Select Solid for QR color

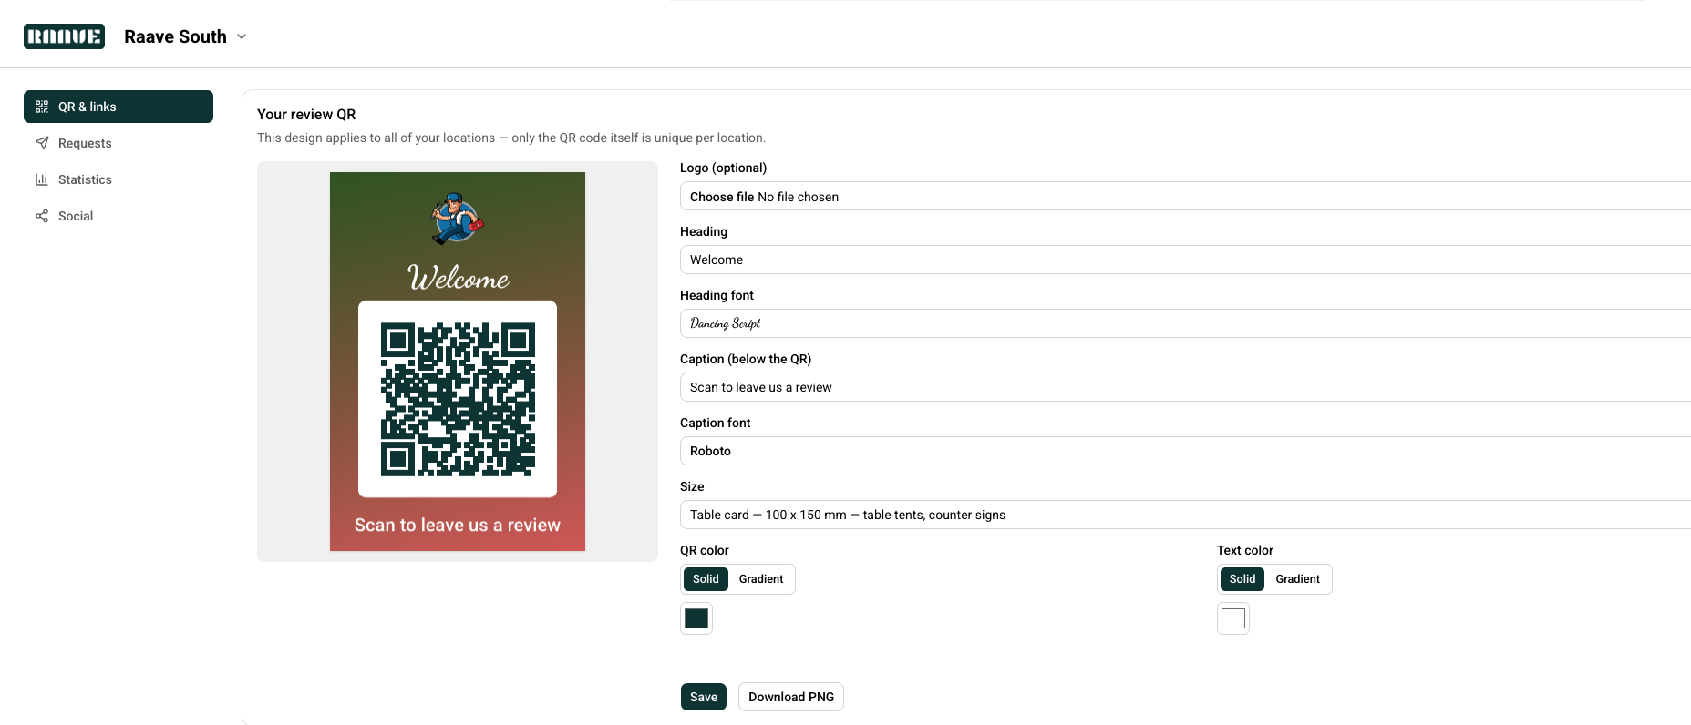pos(706,579)
